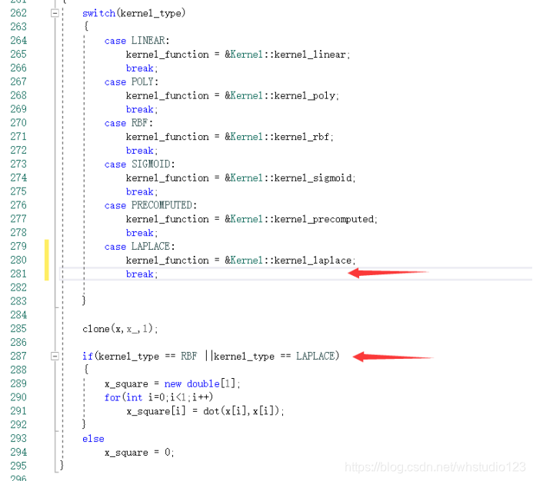Click '&Kernel' class name on line 265
This screenshot has height=481, width=533.
point(244,55)
